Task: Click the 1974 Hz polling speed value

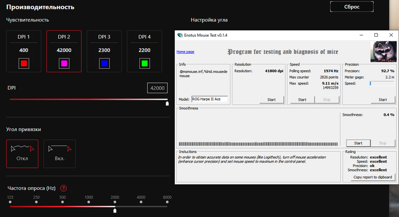Action: point(331,71)
